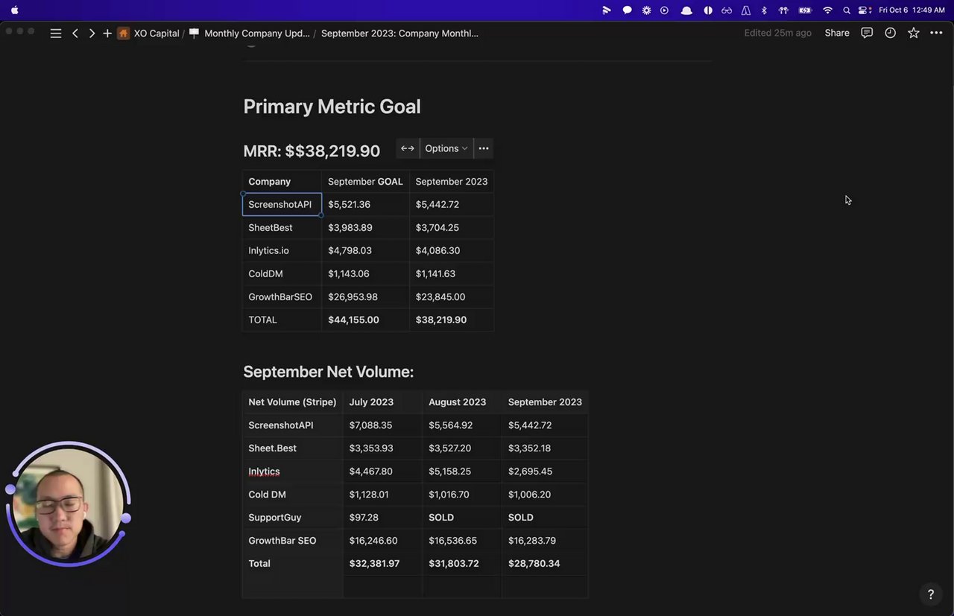Click the September Net Volume: heading
The width and height of the screenshot is (954, 616).
328,372
